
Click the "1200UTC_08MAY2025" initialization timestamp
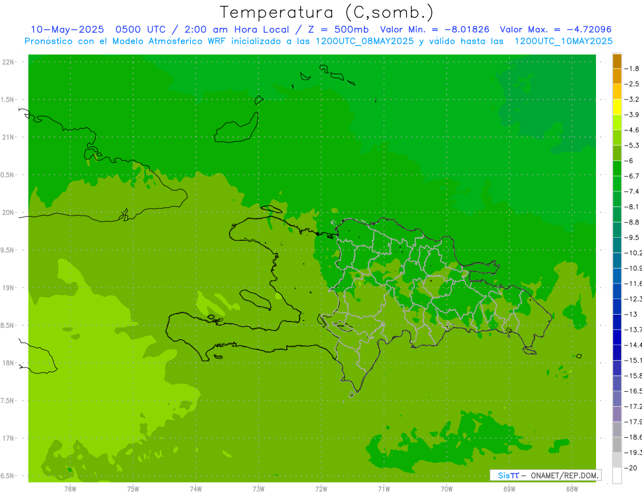click(x=365, y=41)
